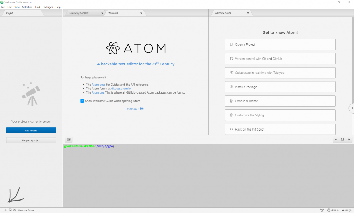
Task: Click the terminal prompt line
Action: point(89,146)
